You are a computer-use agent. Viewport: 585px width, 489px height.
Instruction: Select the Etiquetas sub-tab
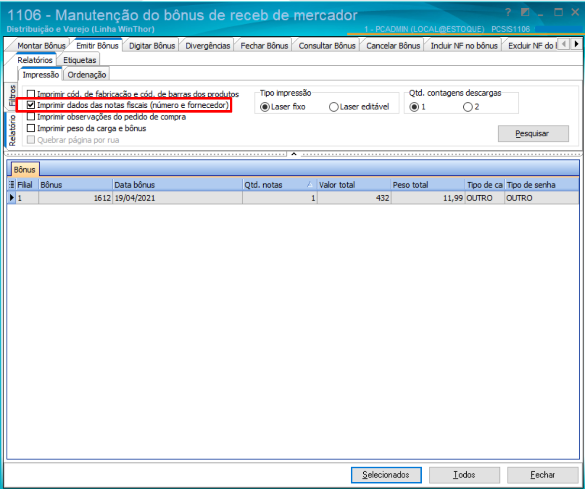[80, 60]
